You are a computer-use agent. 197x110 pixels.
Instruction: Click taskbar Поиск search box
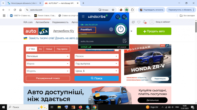pos(28,107)
